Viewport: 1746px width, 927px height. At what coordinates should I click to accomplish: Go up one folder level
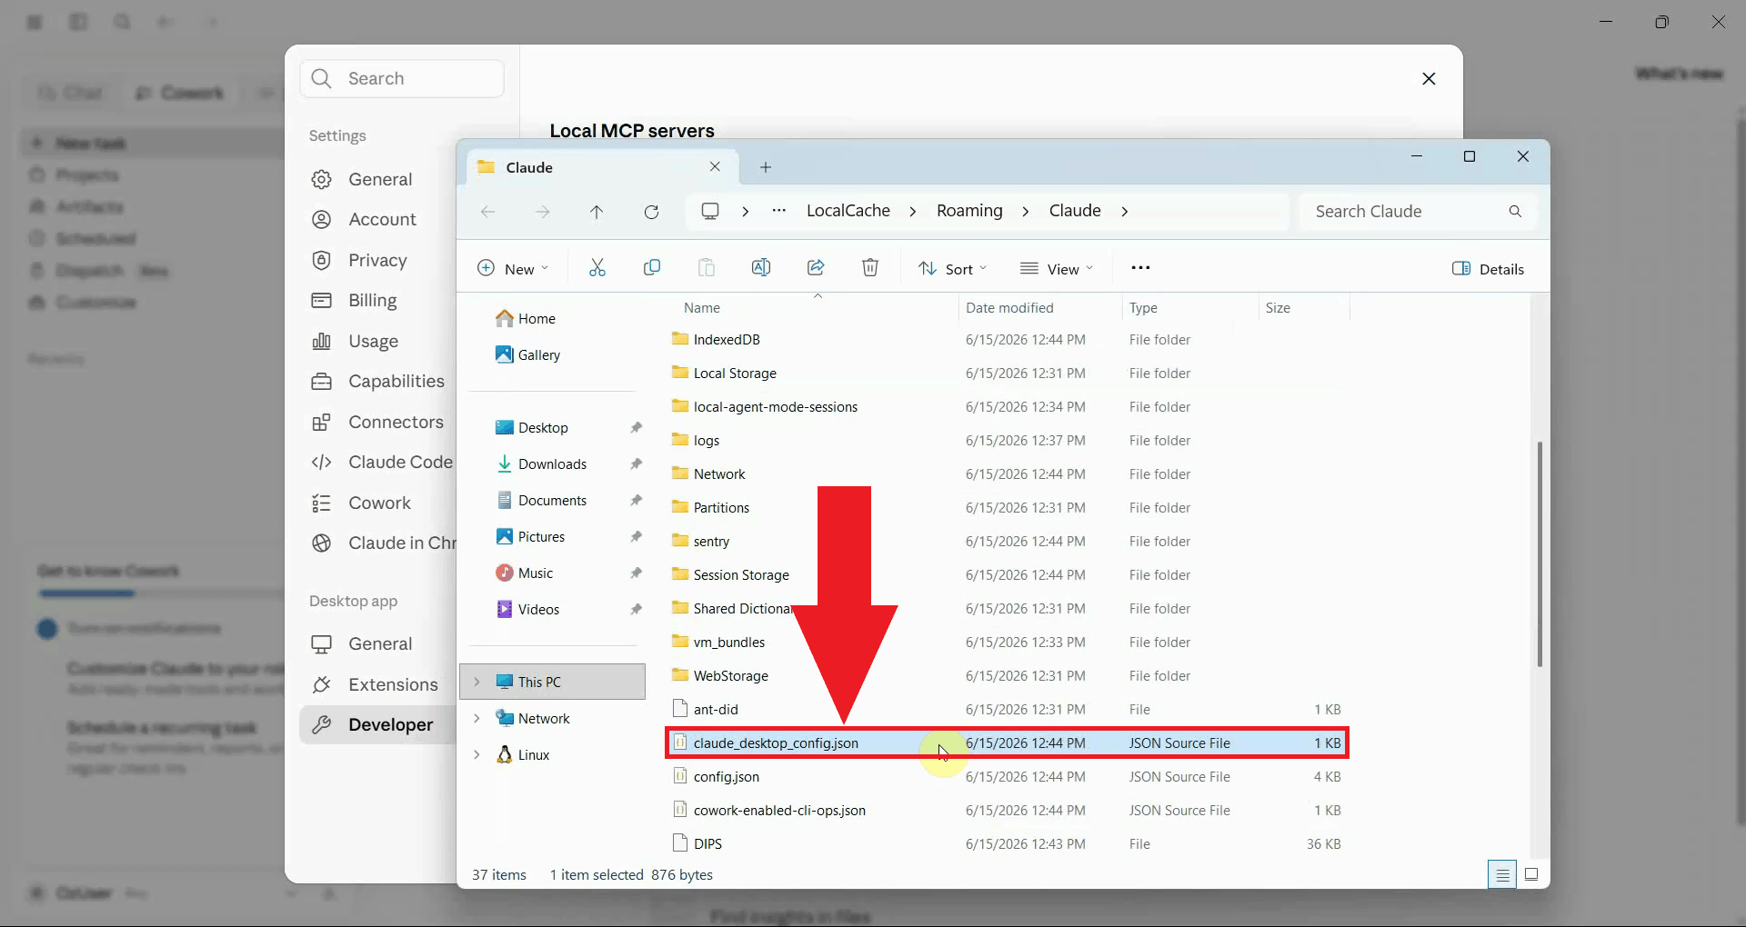597,212
